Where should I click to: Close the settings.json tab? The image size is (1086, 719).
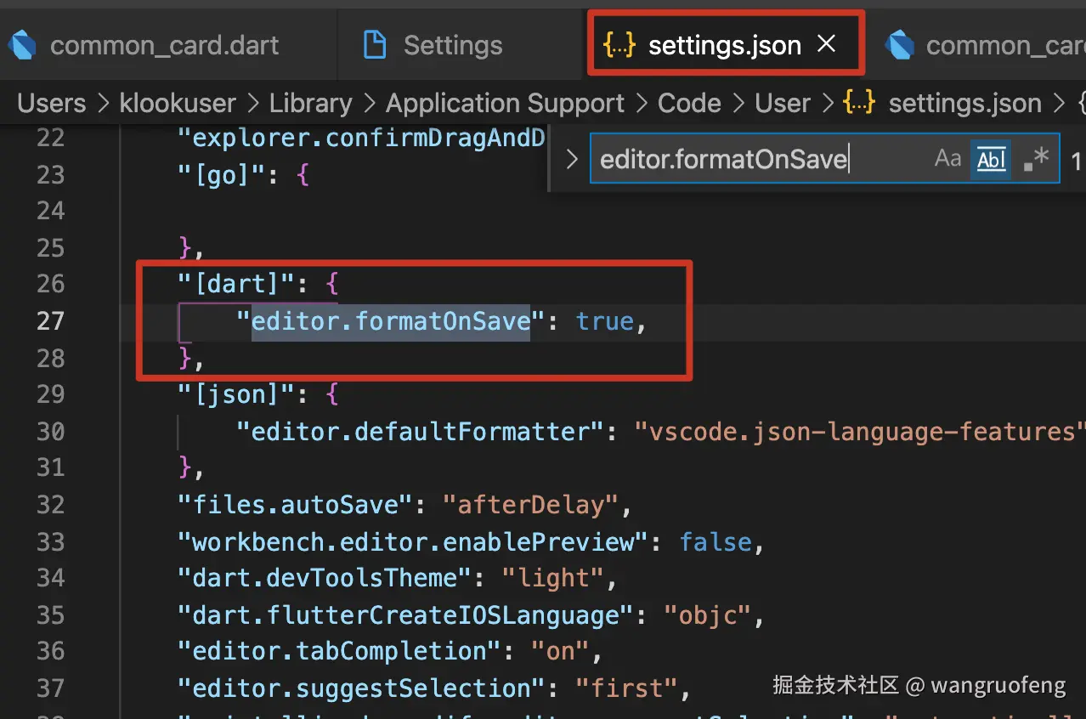coord(826,44)
